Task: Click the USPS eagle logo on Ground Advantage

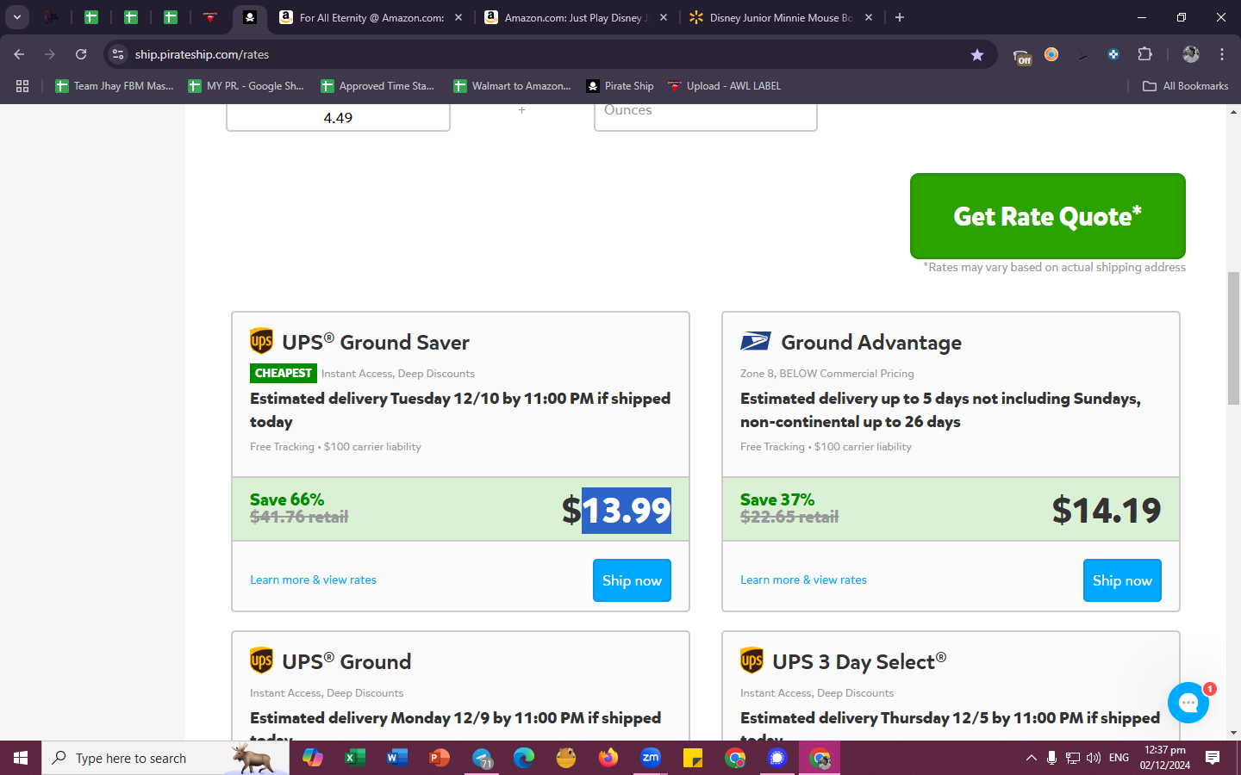Action: [756, 342]
